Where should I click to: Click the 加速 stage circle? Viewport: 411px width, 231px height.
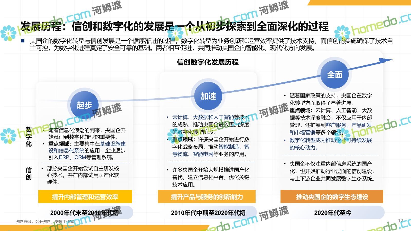click(x=208, y=96)
